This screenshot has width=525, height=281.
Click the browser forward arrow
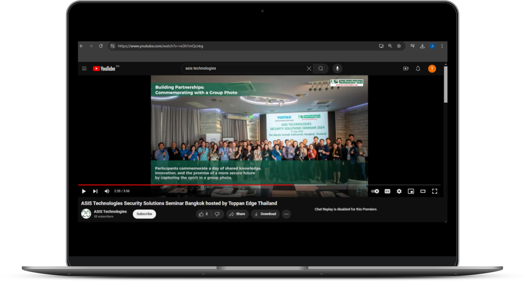91,46
